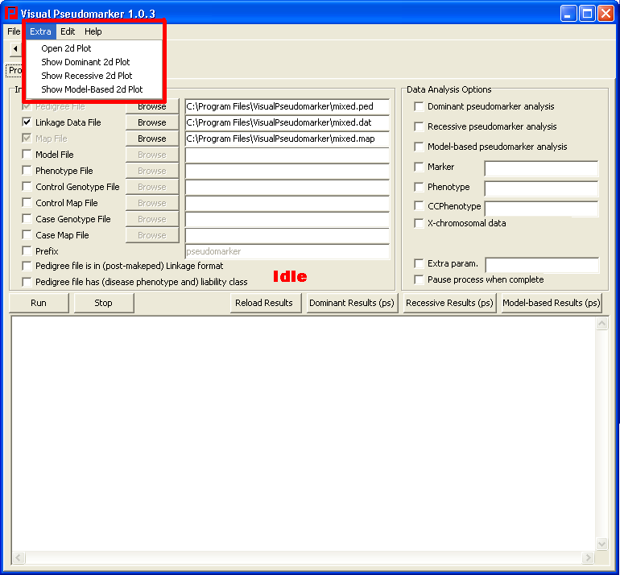
Task: Browse for the Map File
Action: point(152,139)
